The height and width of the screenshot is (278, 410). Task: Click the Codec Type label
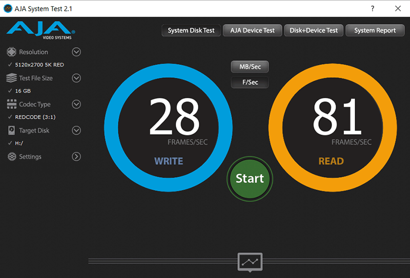coord(35,104)
